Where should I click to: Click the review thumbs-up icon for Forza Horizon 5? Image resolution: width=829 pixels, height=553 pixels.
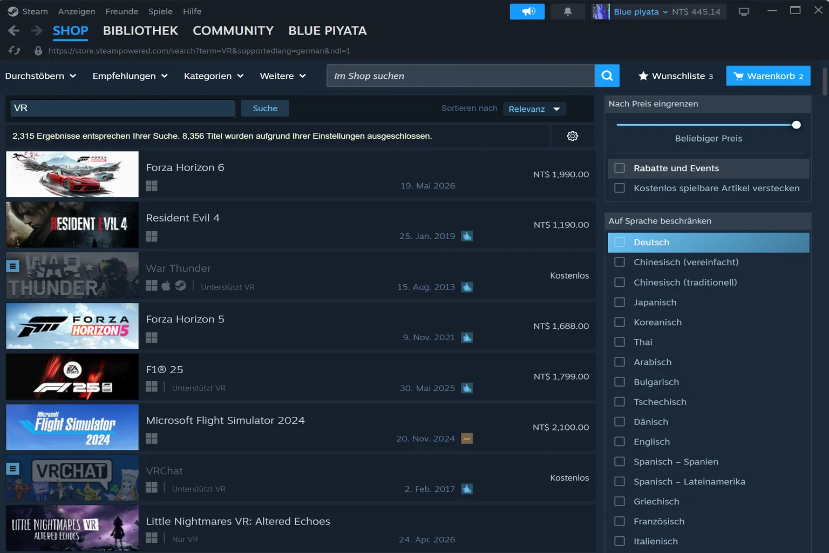[467, 338]
